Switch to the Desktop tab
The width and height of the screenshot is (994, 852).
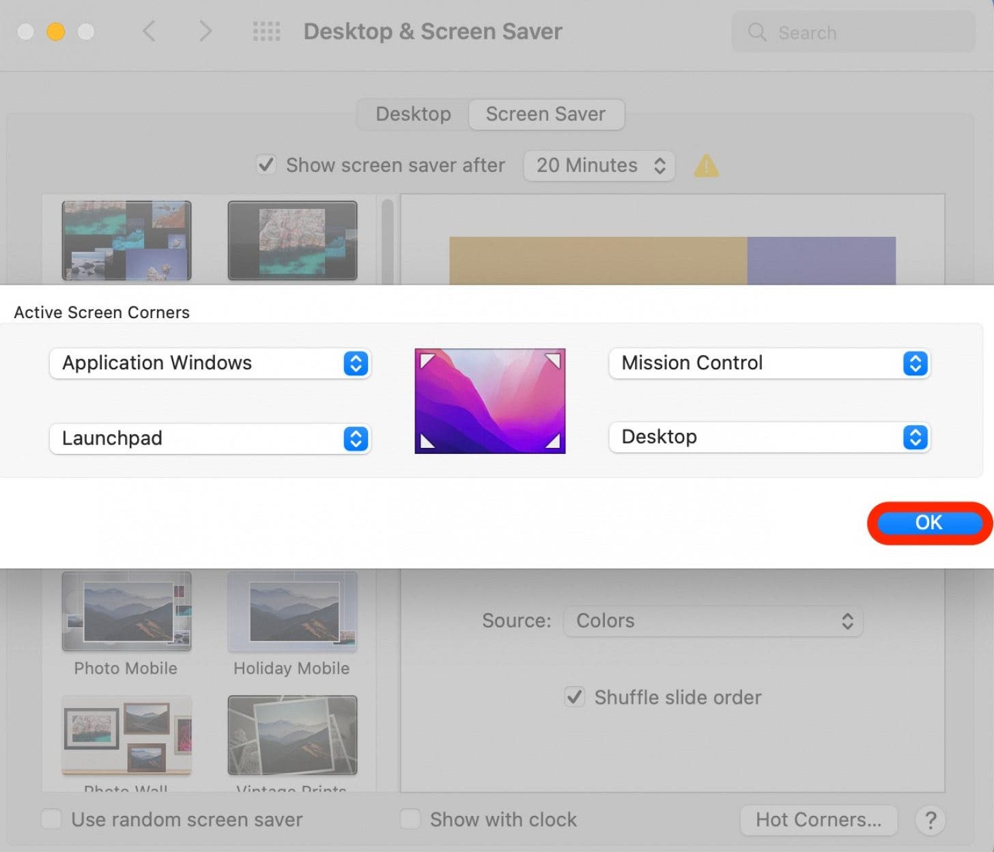(x=412, y=114)
